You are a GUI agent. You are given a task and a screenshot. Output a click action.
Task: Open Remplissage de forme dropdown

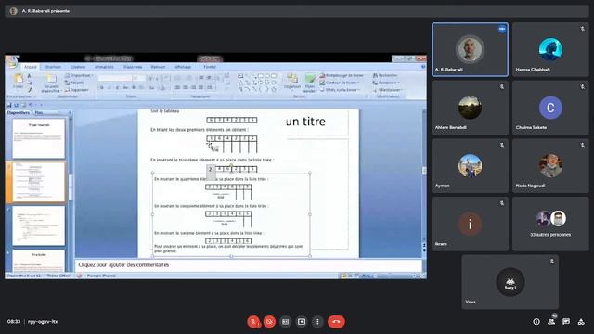click(x=342, y=75)
